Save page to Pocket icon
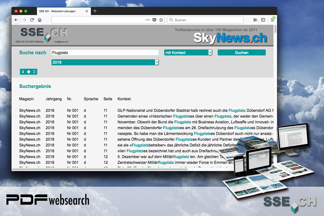 click(x=154, y=20)
